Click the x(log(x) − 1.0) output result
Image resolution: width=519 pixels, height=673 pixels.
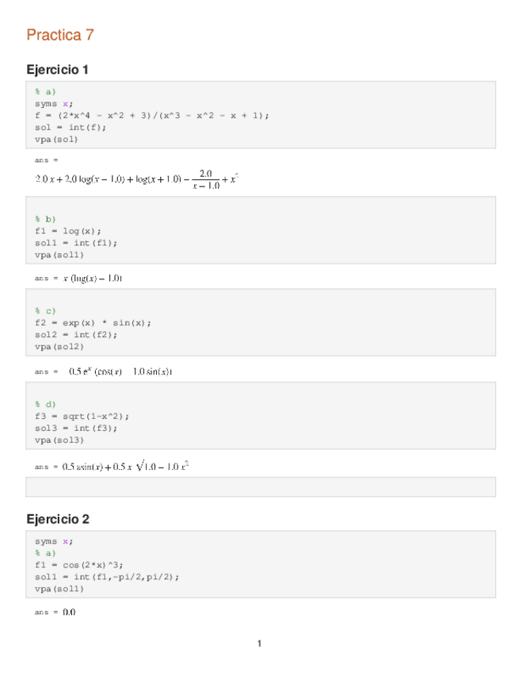pyautogui.click(x=93, y=279)
